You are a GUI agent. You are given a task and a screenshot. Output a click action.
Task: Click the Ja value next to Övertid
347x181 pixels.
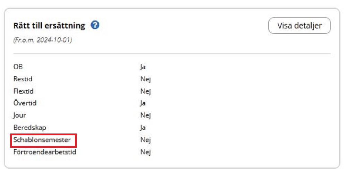[143, 103]
